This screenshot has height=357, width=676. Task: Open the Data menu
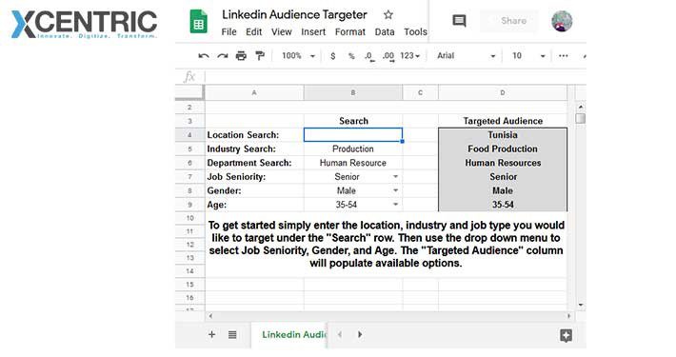click(x=384, y=32)
